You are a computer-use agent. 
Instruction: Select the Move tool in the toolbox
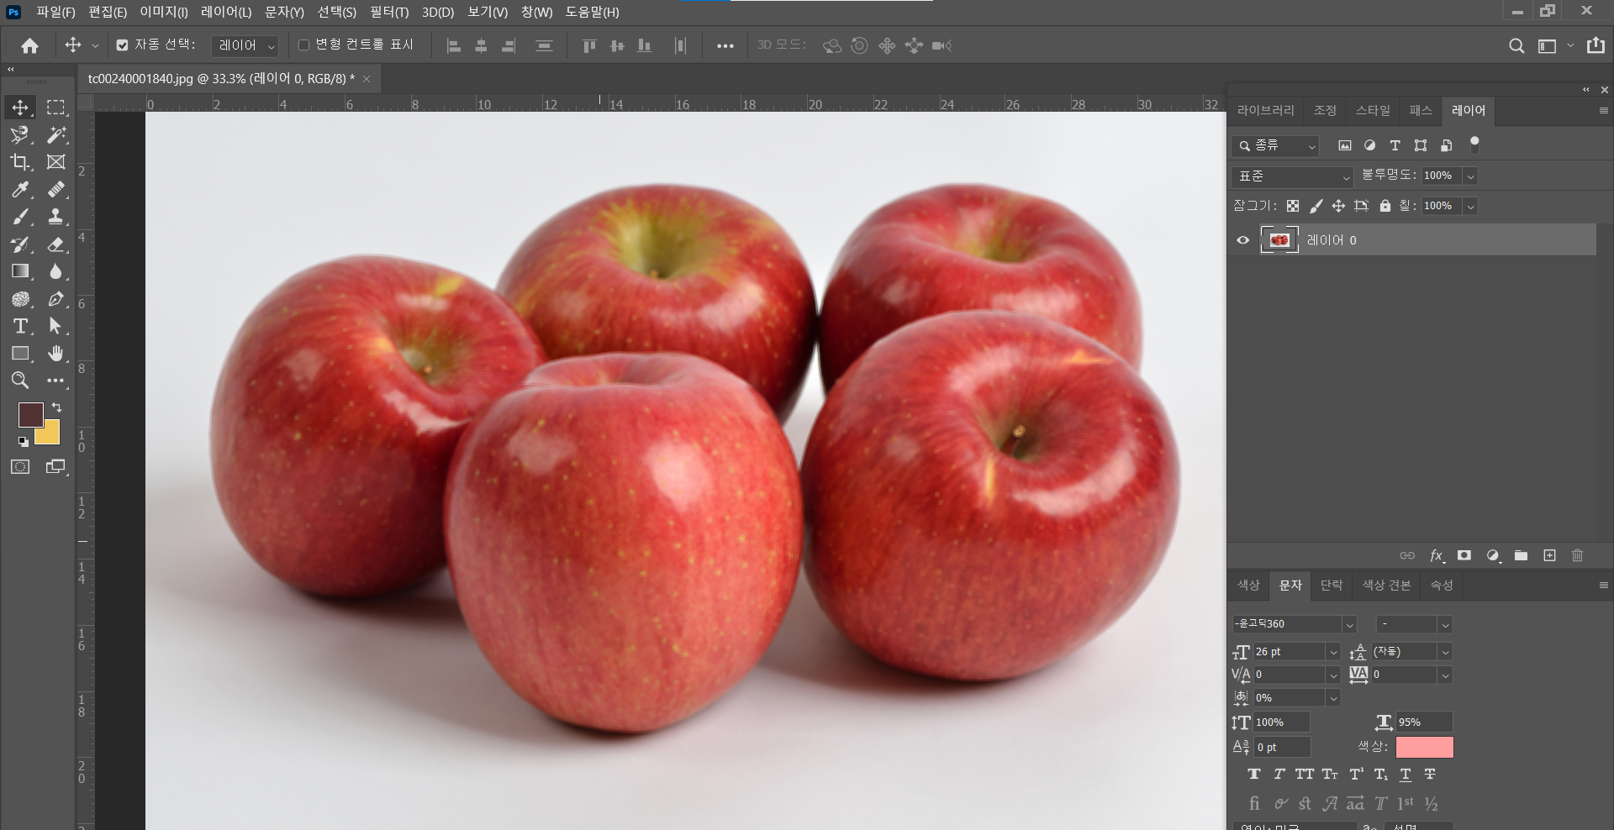point(20,108)
